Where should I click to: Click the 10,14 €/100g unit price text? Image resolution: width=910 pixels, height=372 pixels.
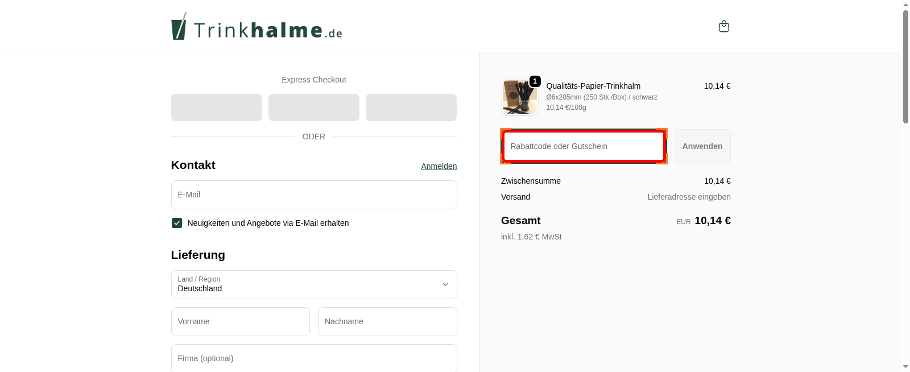566,108
